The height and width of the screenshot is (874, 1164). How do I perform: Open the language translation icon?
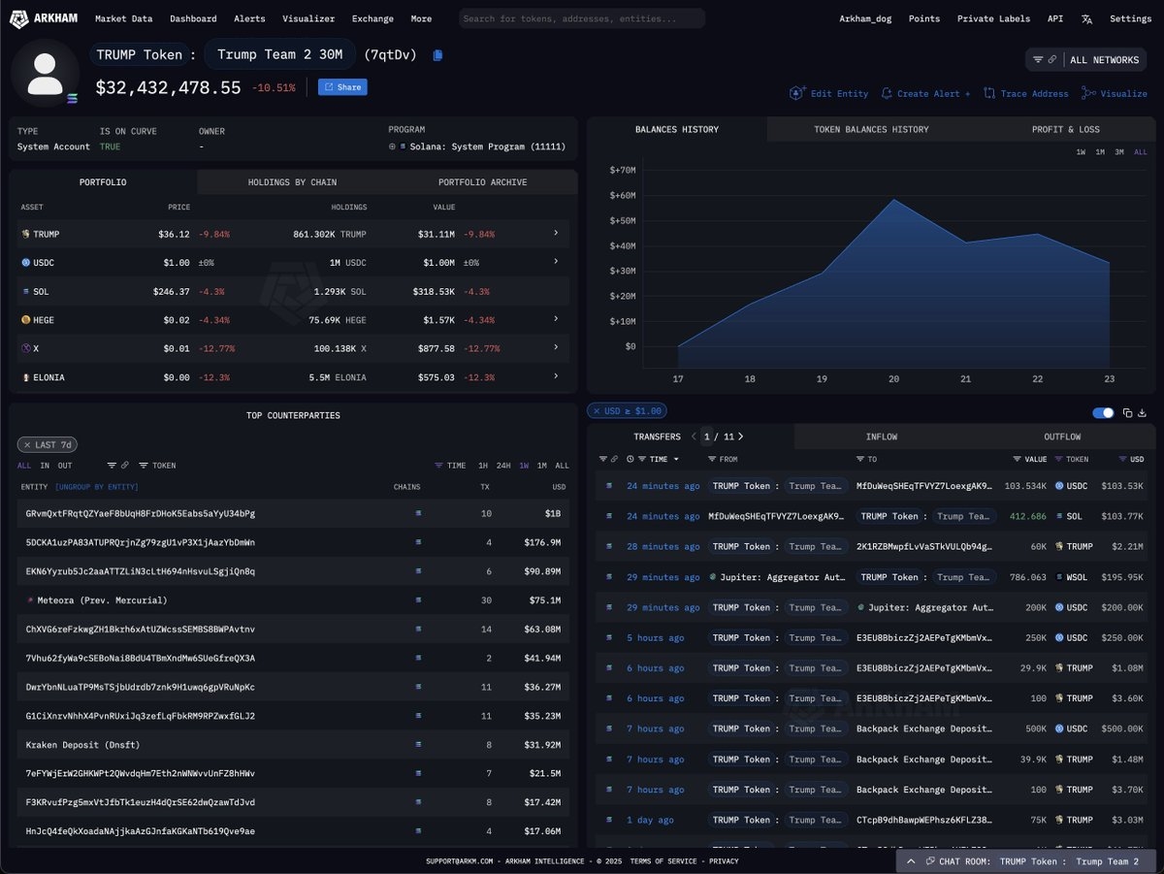[x=1086, y=18]
